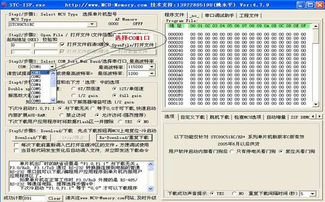Click help text box scroll down arrow
The image size is (325, 202).
coord(150,189)
